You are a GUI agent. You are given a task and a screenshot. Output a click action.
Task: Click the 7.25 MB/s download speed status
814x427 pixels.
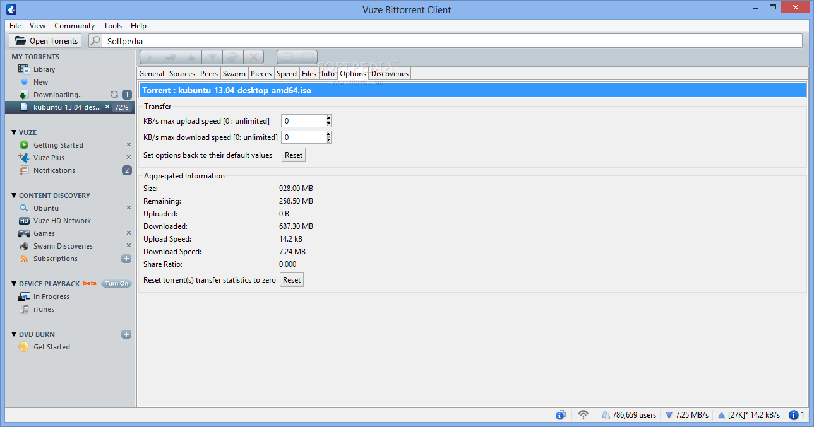[x=687, y=415]
